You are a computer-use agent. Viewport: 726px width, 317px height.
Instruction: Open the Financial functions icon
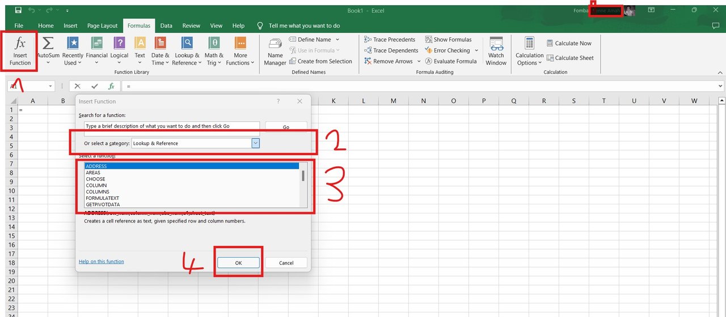(96, 43)
